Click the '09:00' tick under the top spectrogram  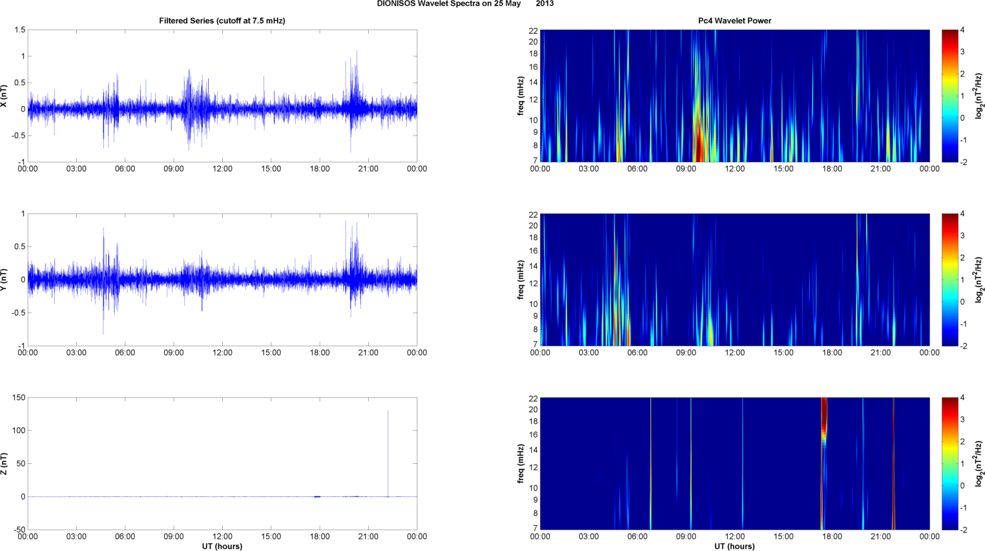click(686, 169)
